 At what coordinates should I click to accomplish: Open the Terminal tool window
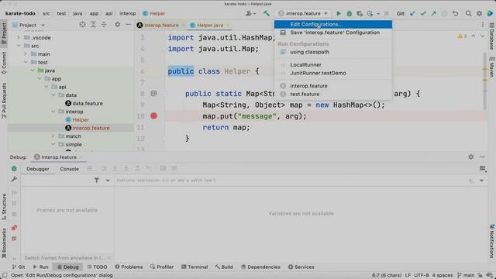click(x=195, y=267)
